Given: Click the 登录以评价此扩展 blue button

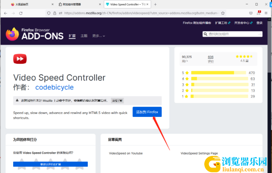Looking at the screenshot, I should coord(51,164).
